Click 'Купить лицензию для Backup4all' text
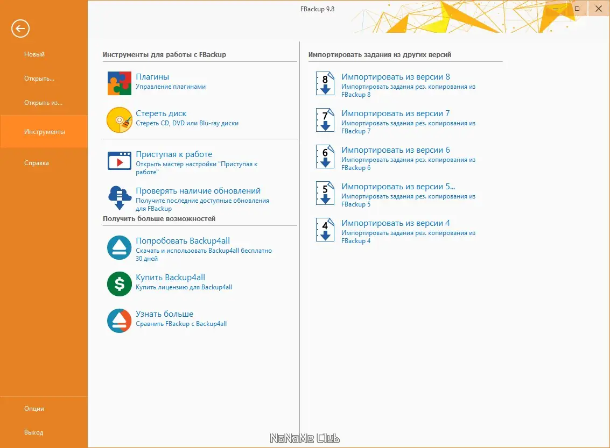This screenshot has width=610, height=448. coord(184,287)
